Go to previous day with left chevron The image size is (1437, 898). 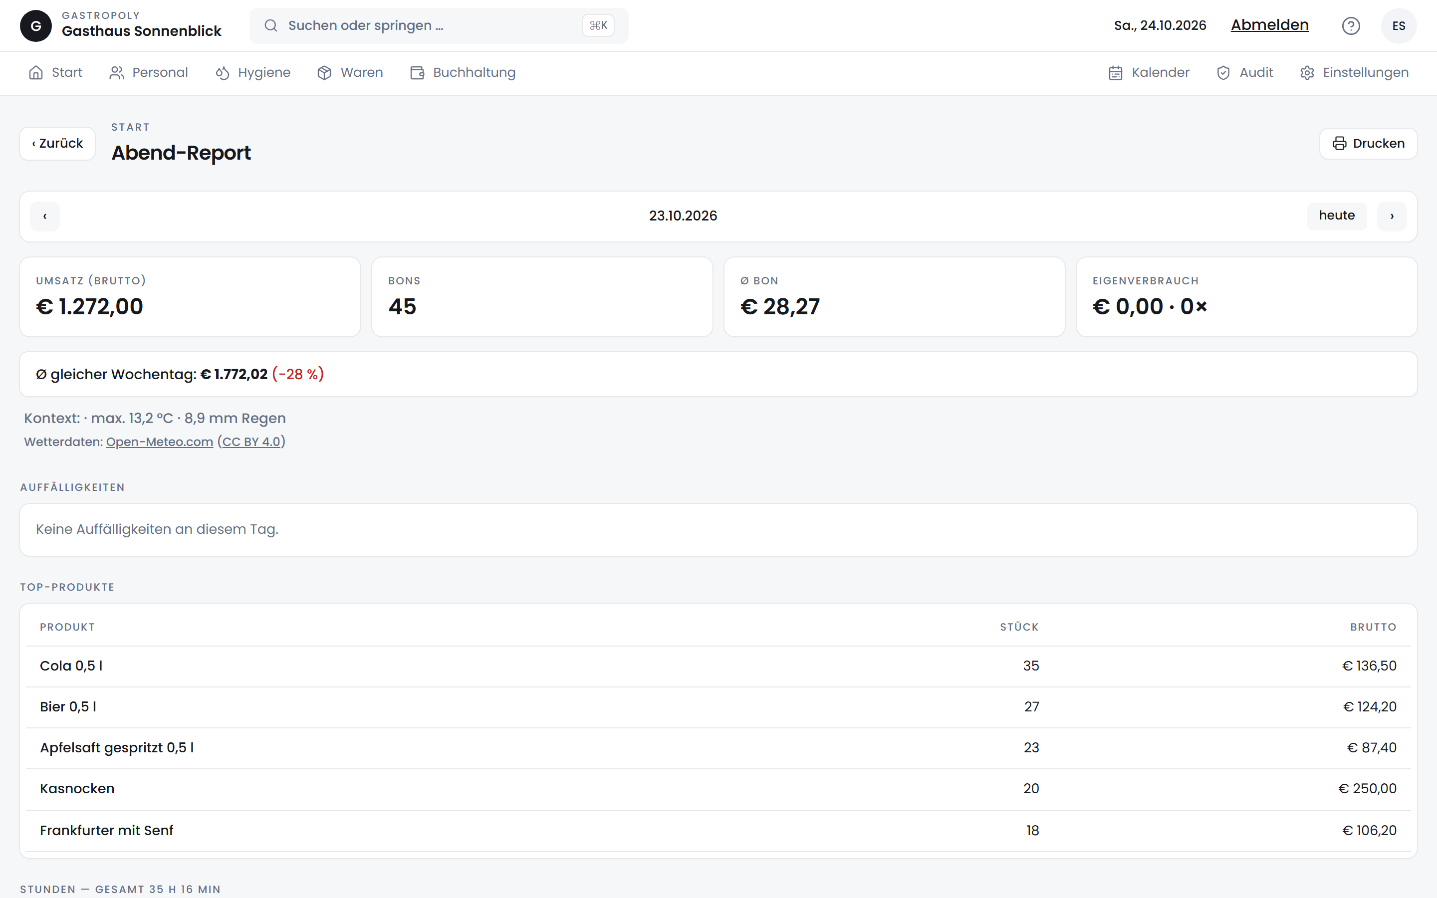coord(44,216)
